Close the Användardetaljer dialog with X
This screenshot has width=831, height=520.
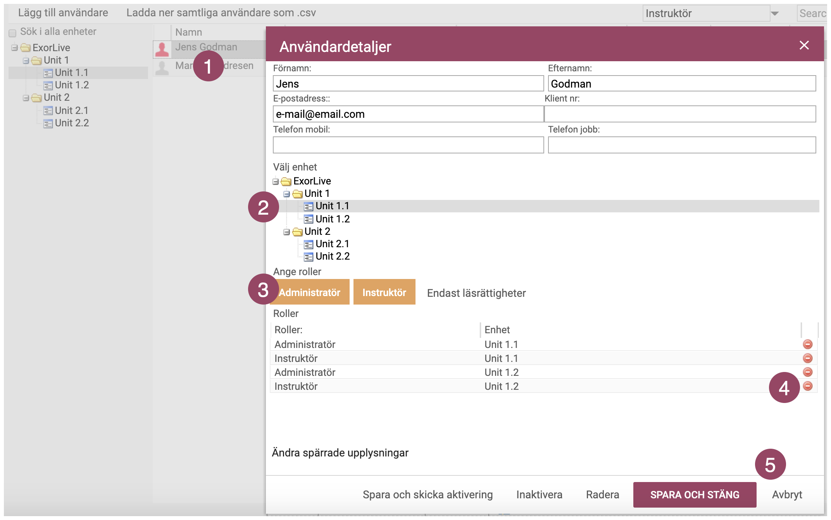click(804, 45)
